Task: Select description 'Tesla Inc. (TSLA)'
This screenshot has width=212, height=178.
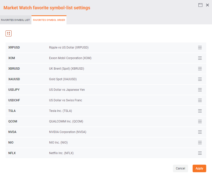Action: (x=60, y=111)
